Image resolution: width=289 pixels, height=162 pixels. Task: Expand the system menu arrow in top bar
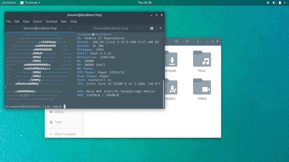(285, 3)
